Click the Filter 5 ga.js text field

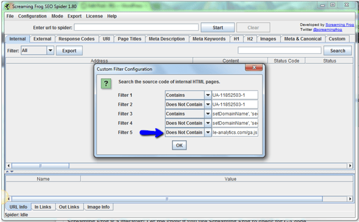tap(235, 133)
